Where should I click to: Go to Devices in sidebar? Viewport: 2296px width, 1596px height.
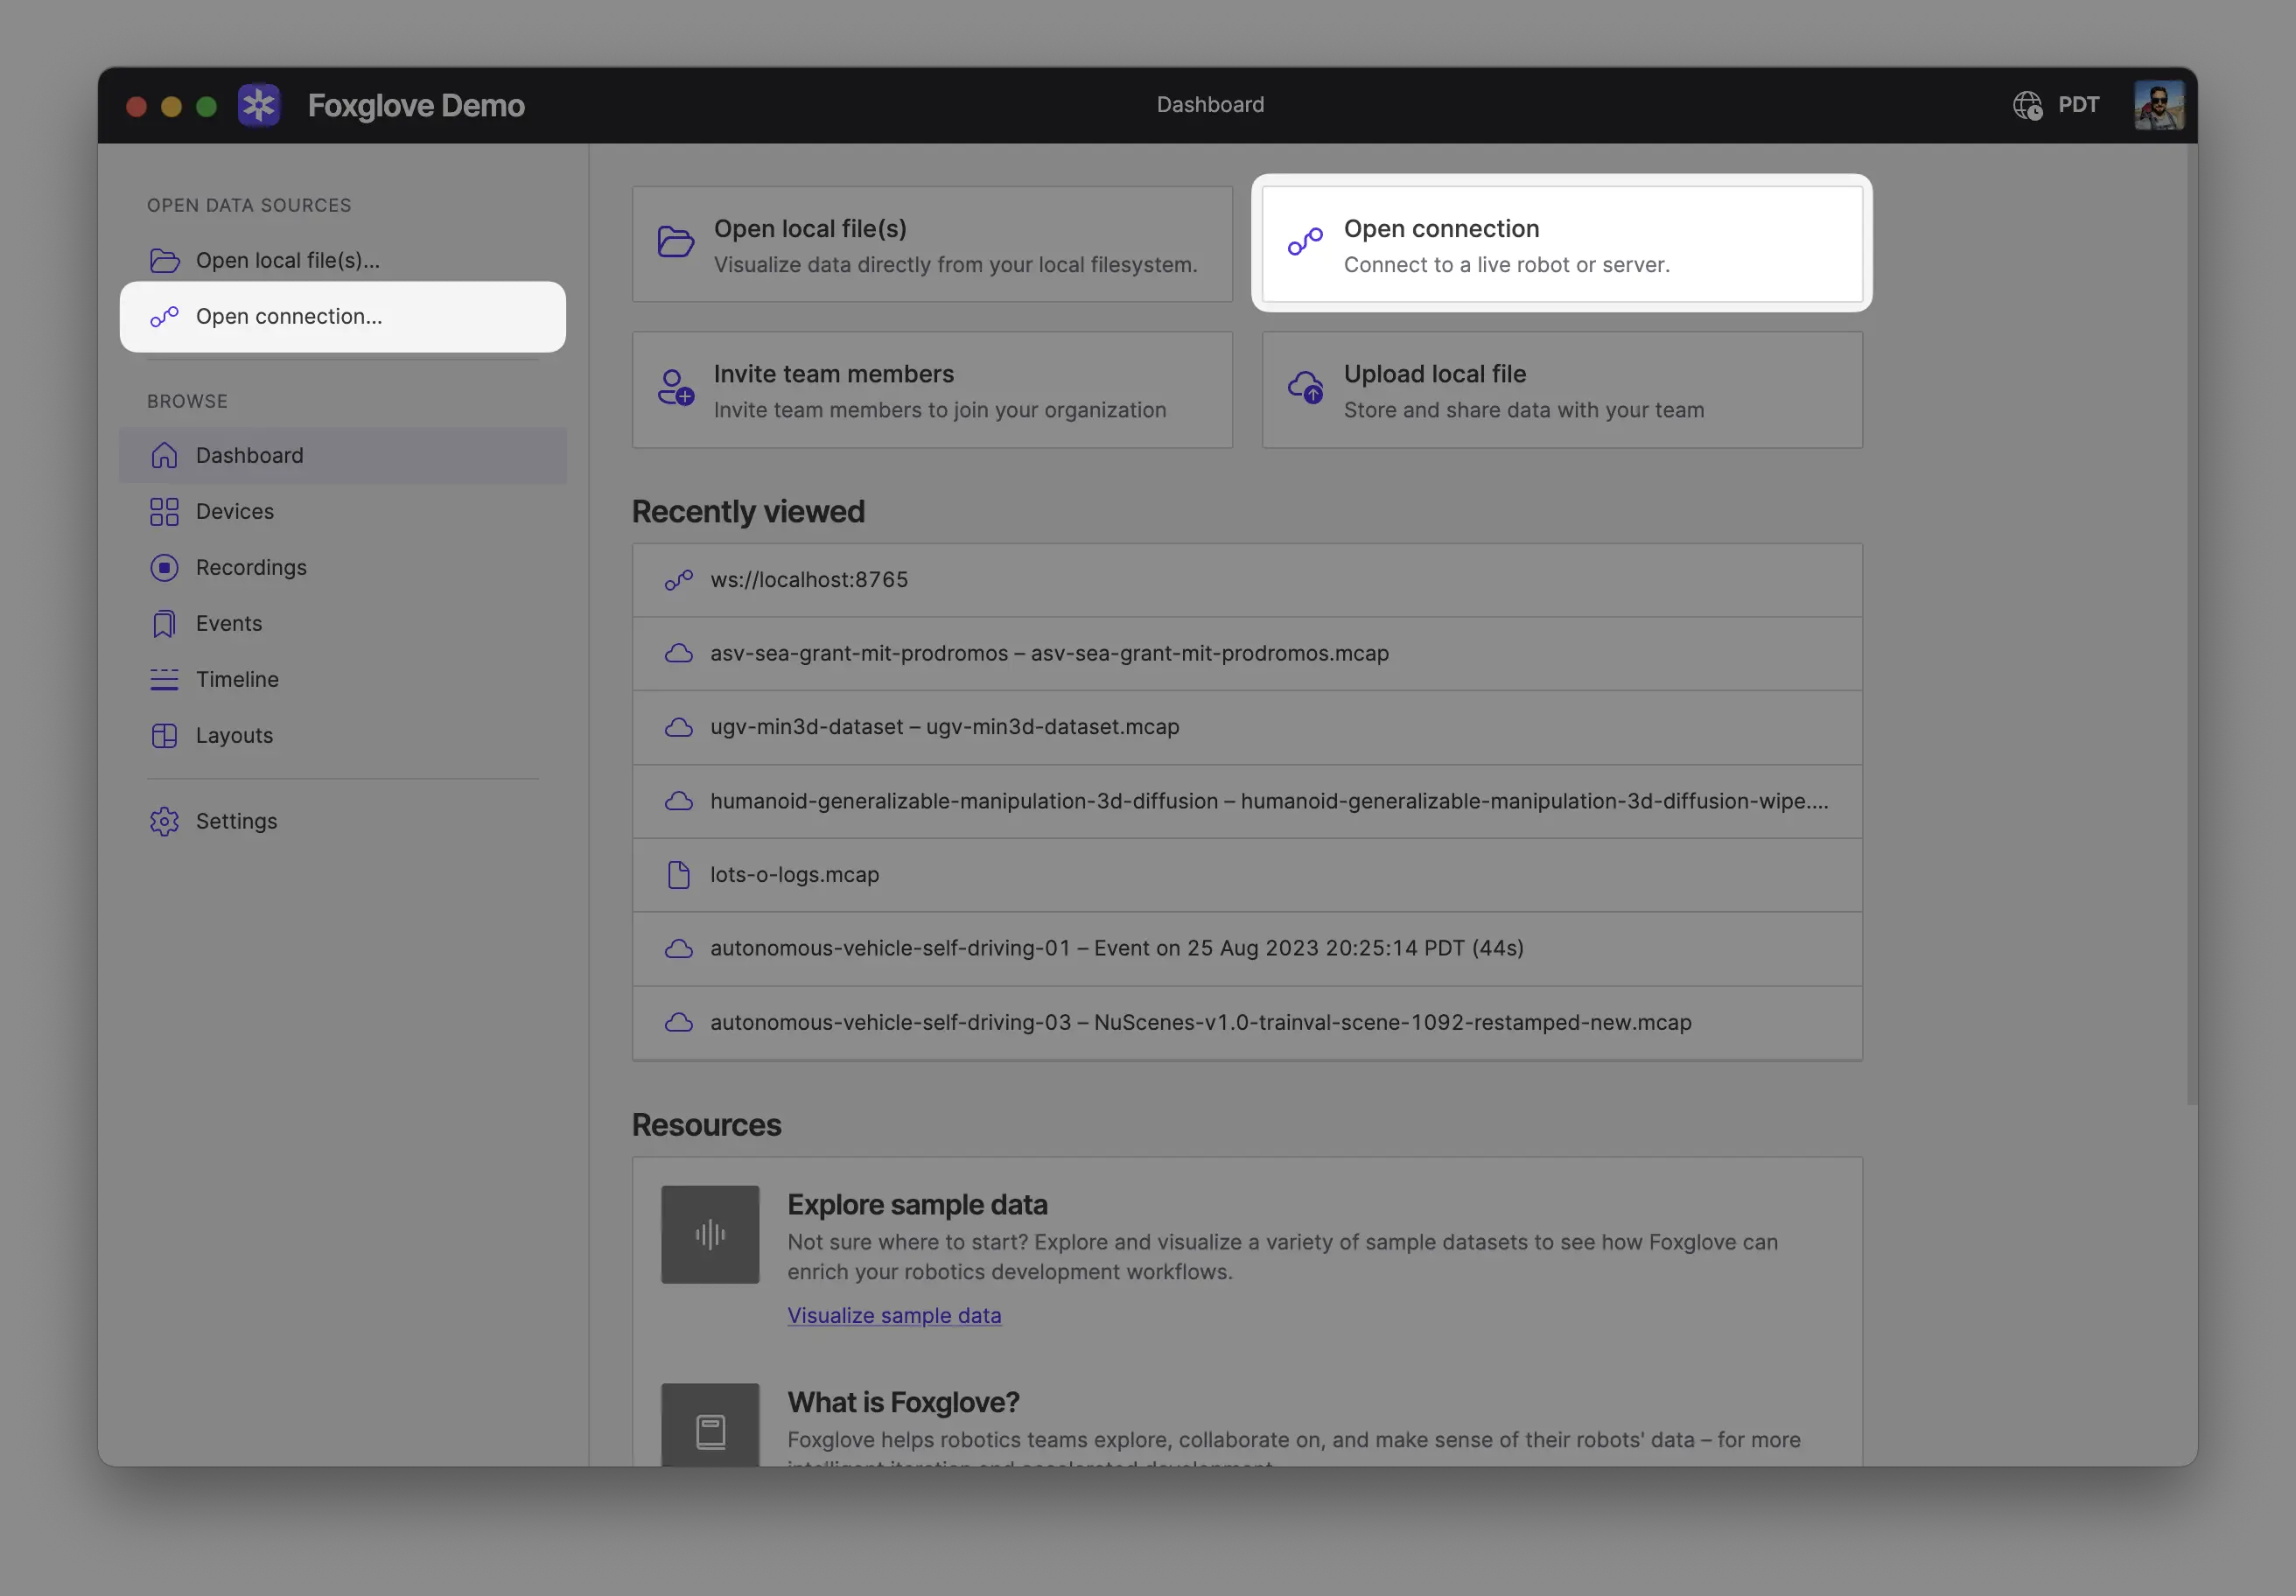(234, 512)
